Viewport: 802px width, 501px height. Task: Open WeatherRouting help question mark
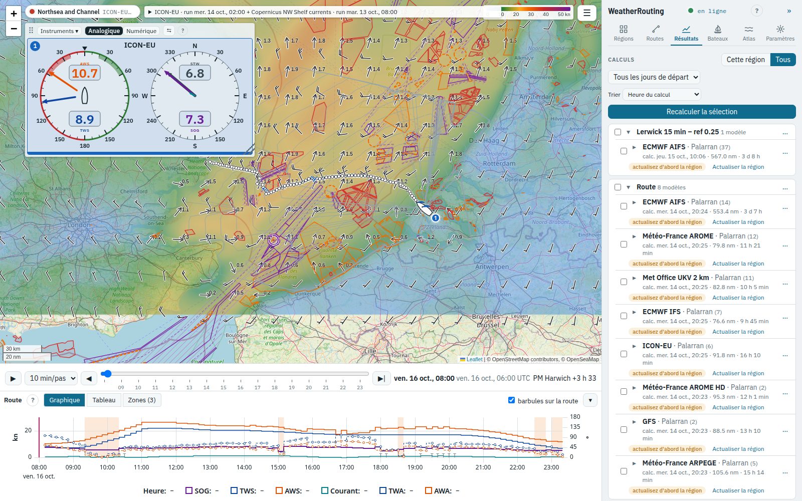757,11
